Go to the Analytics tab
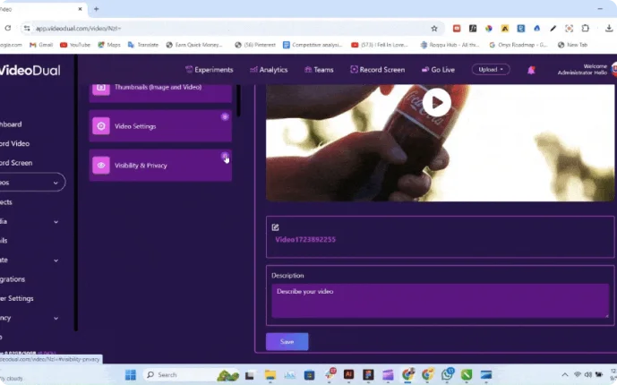 (x=269, y=70)
